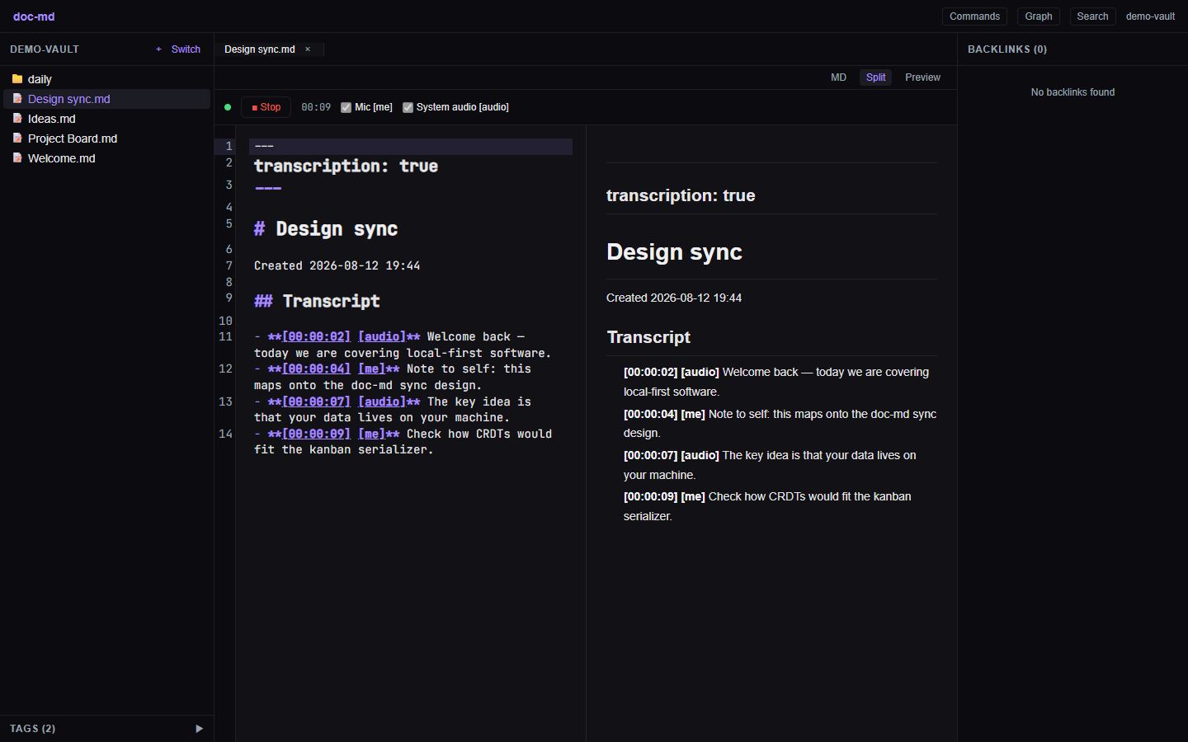Screen dimensions: 1188x742
Task: Uncheck the Mic [me] checkbox
Action: click(346, 107)
